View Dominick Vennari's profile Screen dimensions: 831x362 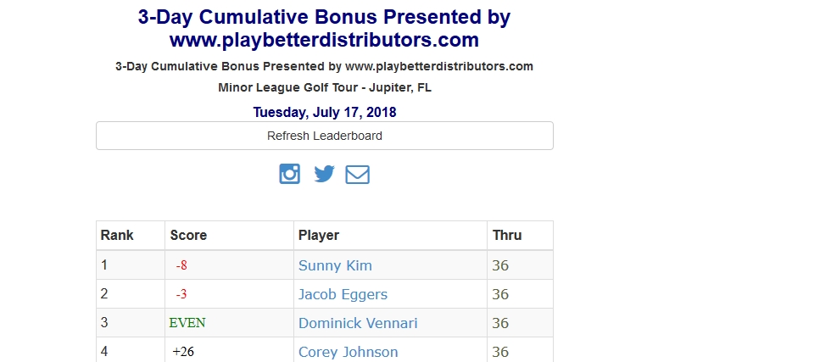[358, 323]
